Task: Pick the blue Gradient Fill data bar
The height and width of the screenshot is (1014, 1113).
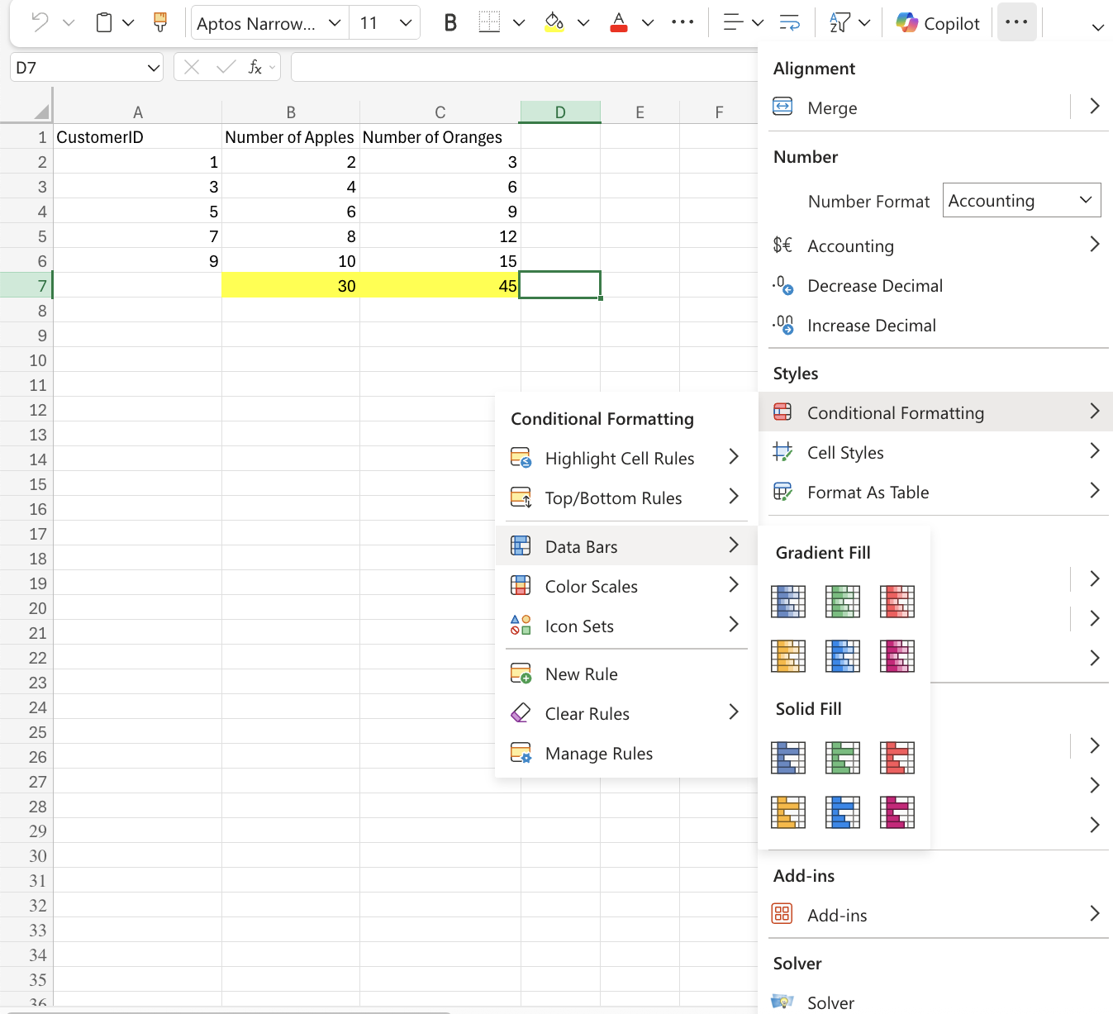Action: (787, 602)
